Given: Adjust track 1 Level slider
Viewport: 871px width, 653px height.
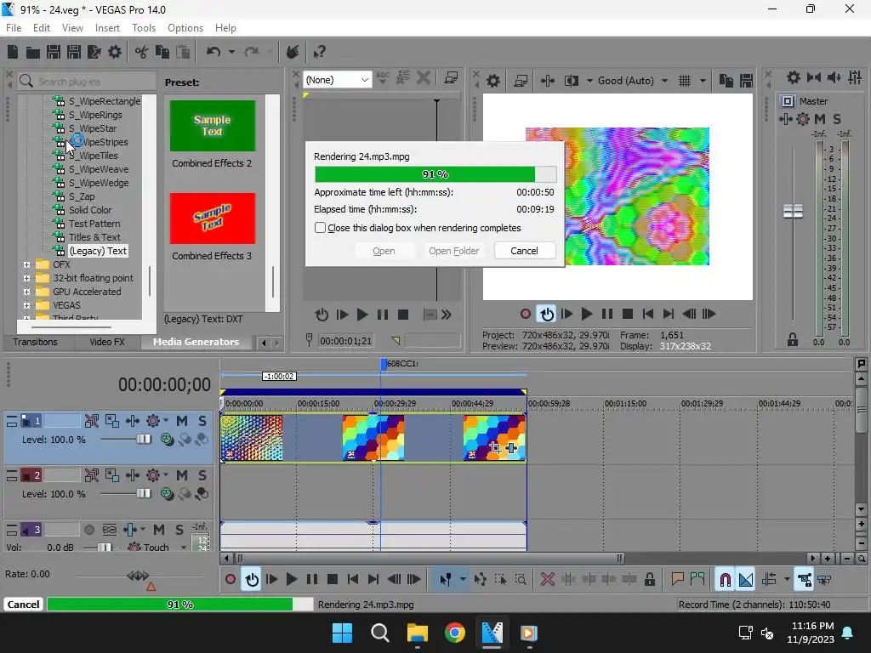Looking at the screenshot, I should coord(143,440).
